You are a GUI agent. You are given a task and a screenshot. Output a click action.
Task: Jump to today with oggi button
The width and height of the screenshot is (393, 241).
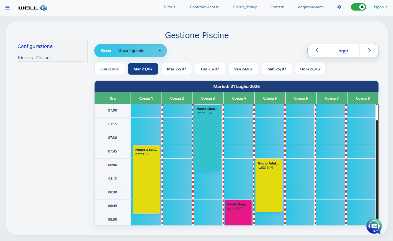(343, 51)
